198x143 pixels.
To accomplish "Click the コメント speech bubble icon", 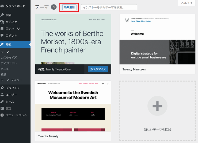I will (x=2, y=35).
